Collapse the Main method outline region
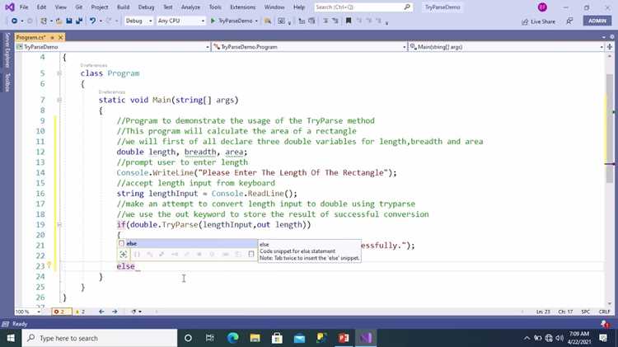 tap(59, 101)
